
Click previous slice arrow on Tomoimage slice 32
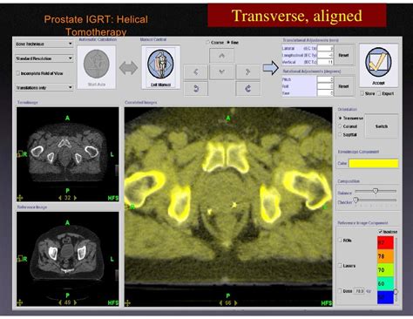[x=60, y=198]
